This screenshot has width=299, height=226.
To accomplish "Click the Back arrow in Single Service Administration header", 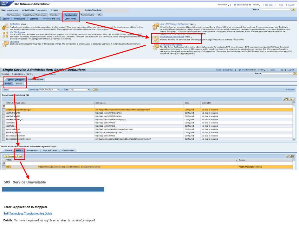I will point(240,70).
